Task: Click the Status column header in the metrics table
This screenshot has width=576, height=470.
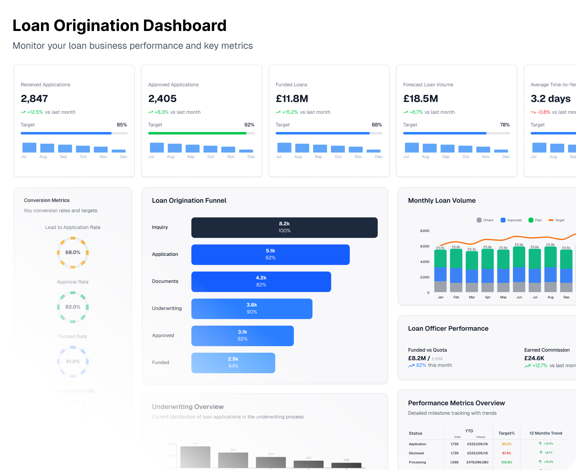Action: pos(415,433)
